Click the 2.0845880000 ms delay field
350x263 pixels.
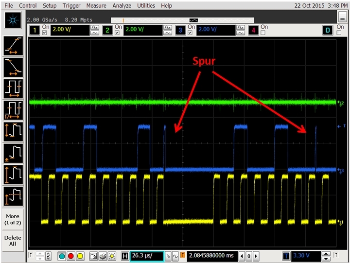click(x=212, y=256)
